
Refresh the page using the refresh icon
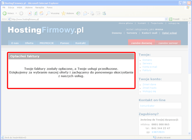pos(36,13)
